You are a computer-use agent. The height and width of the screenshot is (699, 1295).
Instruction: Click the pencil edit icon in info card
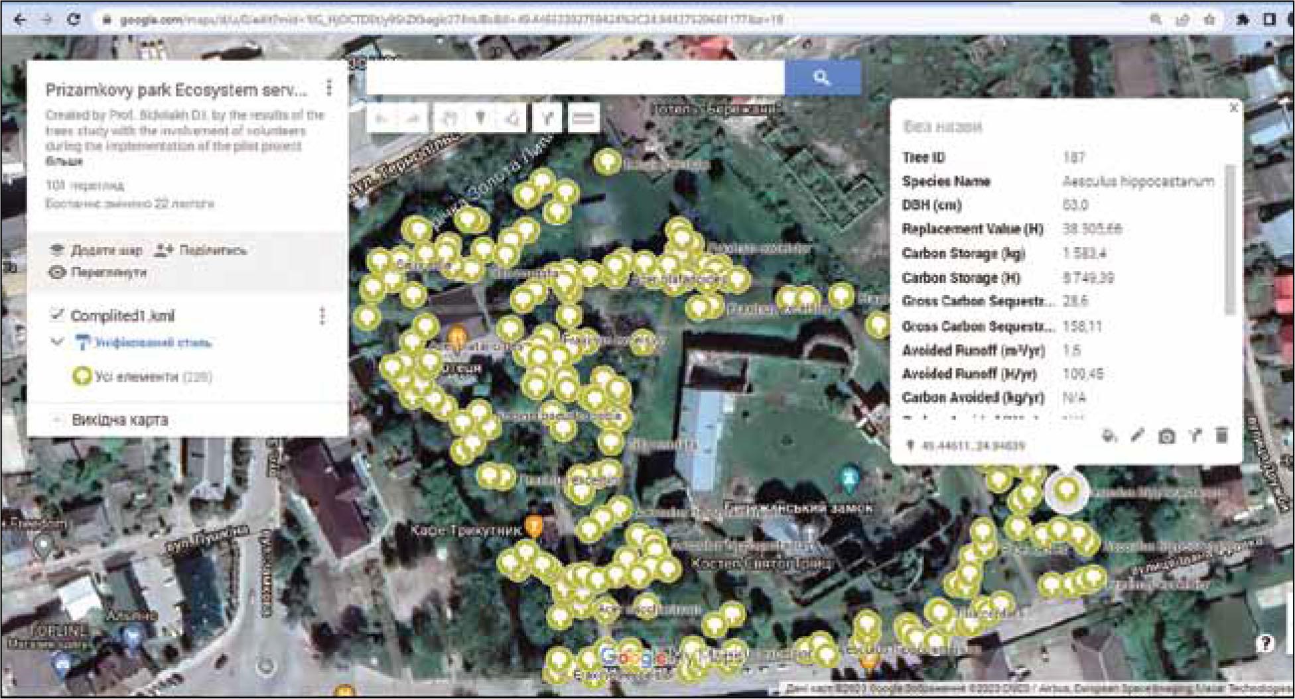point(1138,435)
